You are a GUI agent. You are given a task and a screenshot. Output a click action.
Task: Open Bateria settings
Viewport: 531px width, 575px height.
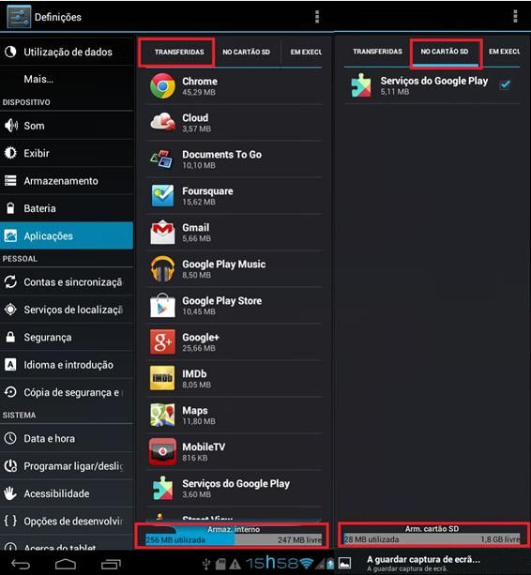(67, 208)
